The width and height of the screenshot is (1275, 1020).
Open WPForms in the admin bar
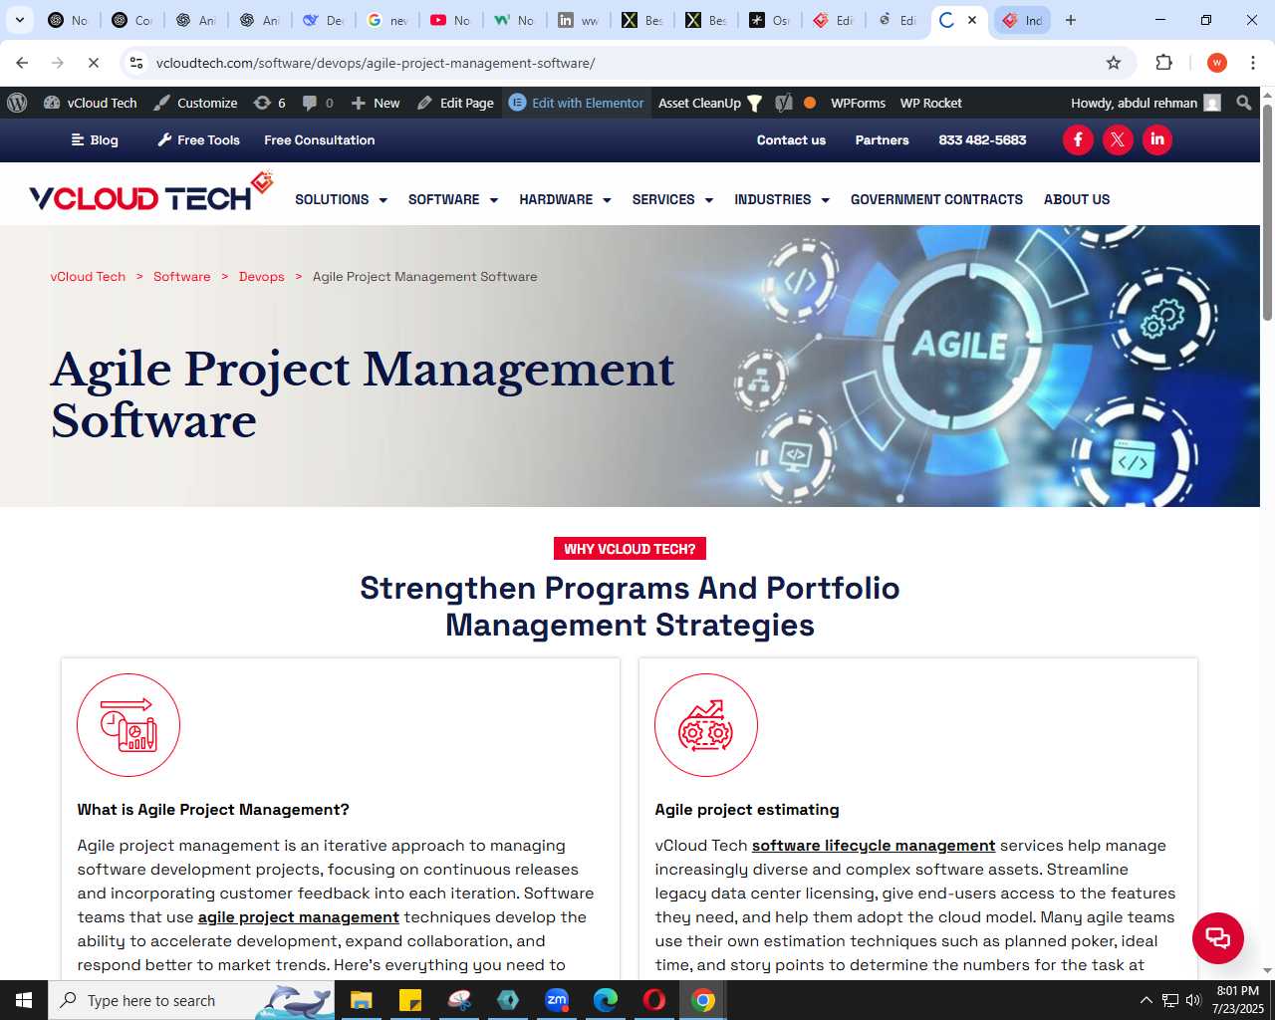(x=858, y=103)
